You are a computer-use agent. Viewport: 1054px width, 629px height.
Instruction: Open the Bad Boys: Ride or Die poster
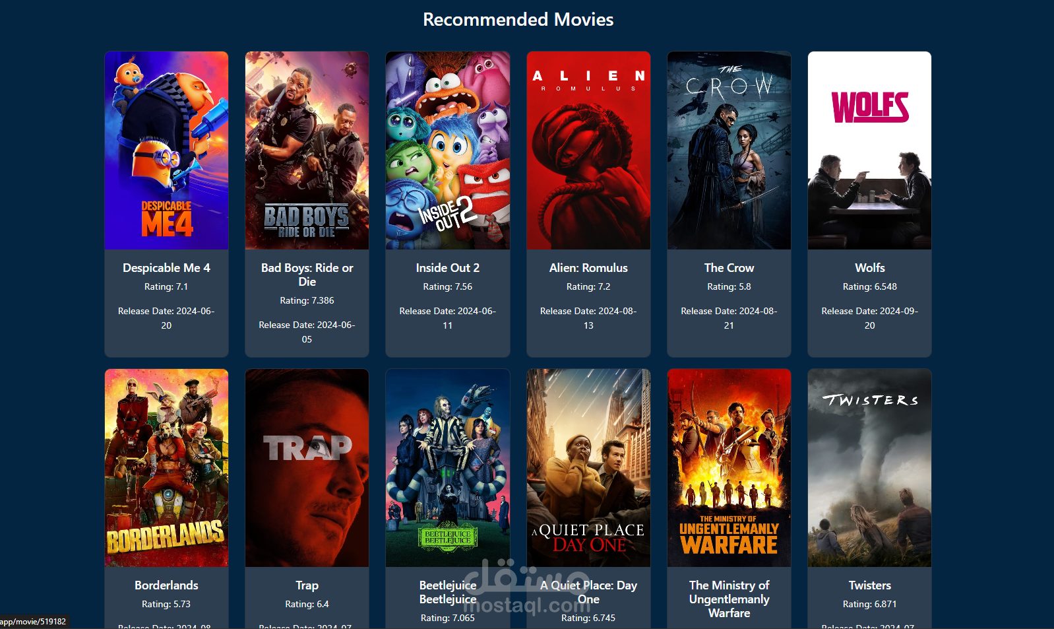307,150
